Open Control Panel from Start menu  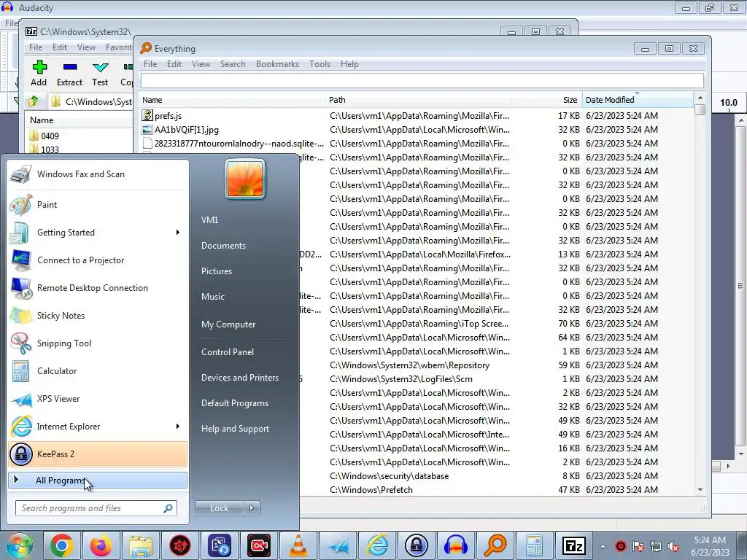pyautogui.click(x=228, y=352)
